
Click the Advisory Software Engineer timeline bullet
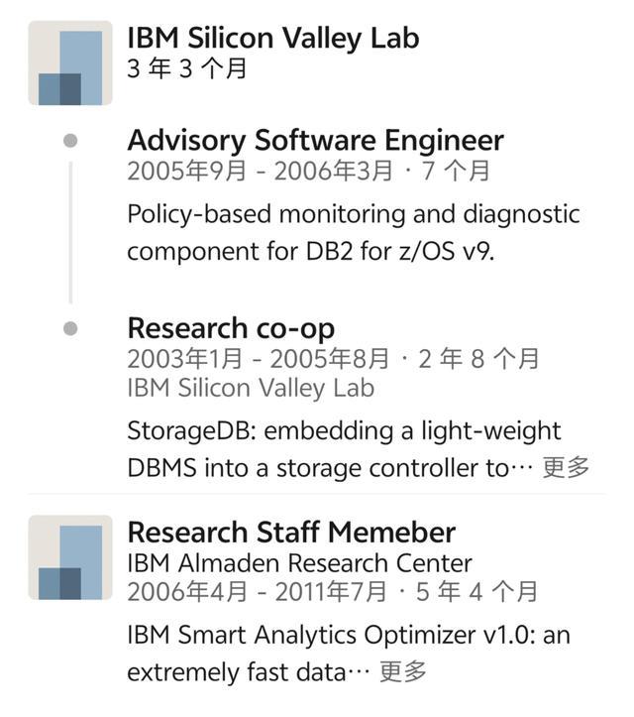[x=70, y=141]
